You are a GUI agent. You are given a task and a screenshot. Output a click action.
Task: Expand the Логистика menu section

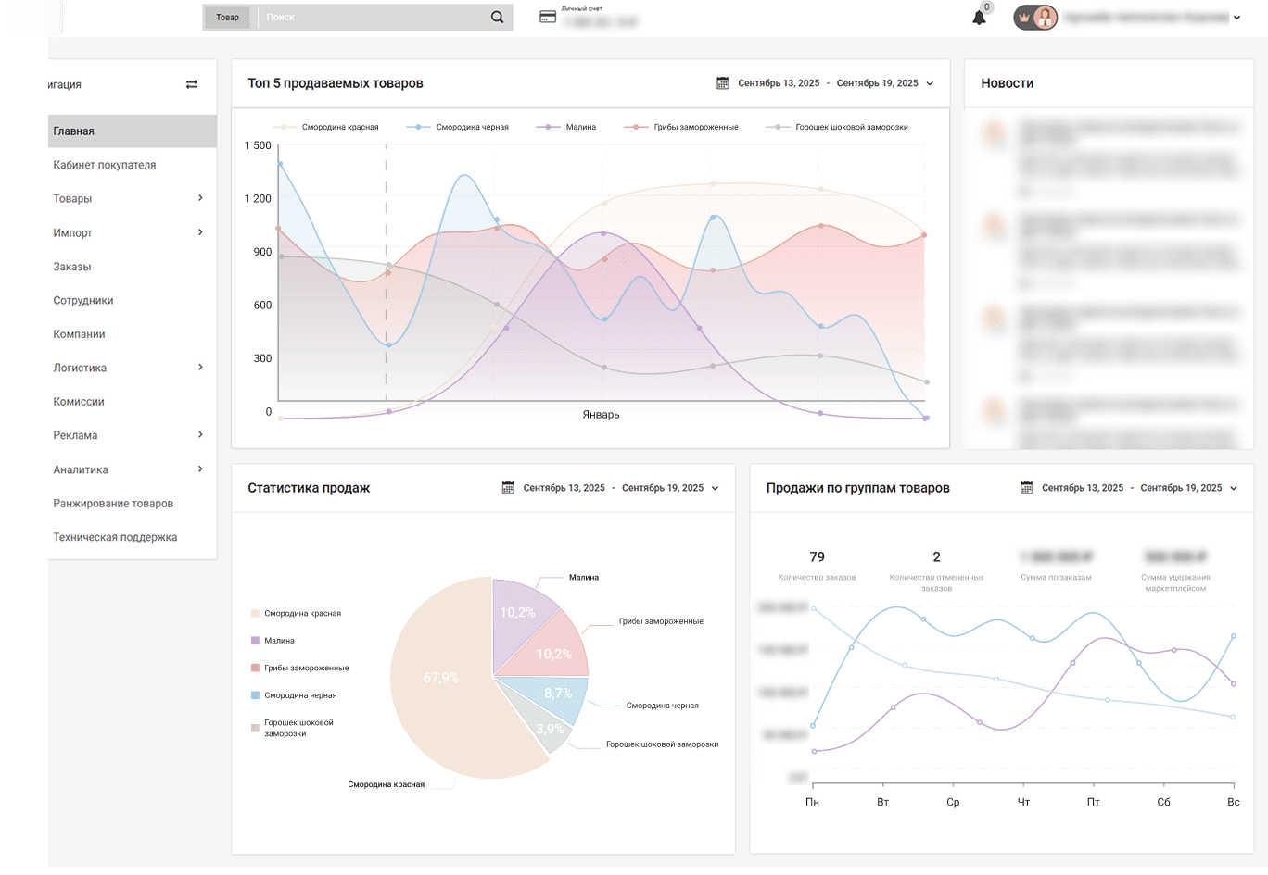200,368
